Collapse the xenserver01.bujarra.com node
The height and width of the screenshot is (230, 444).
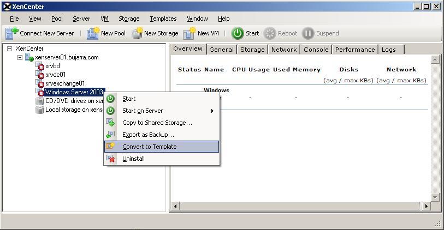[20, 57]
